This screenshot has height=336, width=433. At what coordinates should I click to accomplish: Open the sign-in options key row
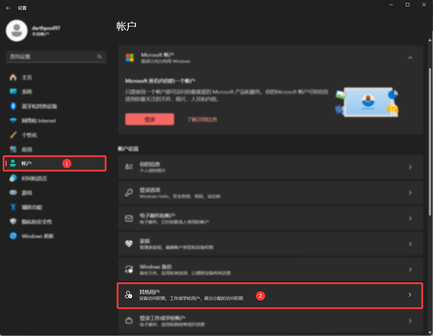(270, 193)
